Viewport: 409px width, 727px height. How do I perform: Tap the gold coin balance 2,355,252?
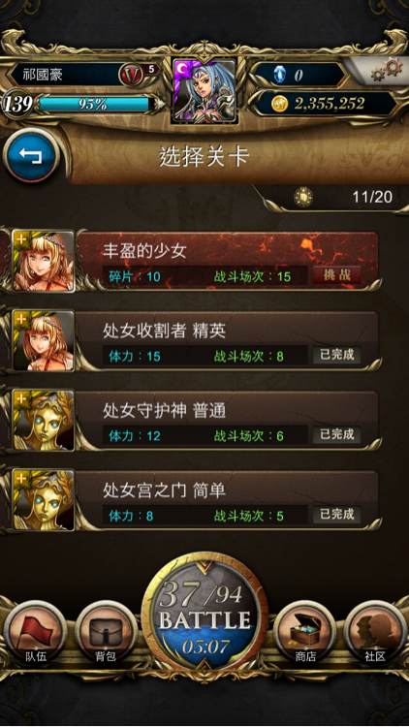[330, 104]
